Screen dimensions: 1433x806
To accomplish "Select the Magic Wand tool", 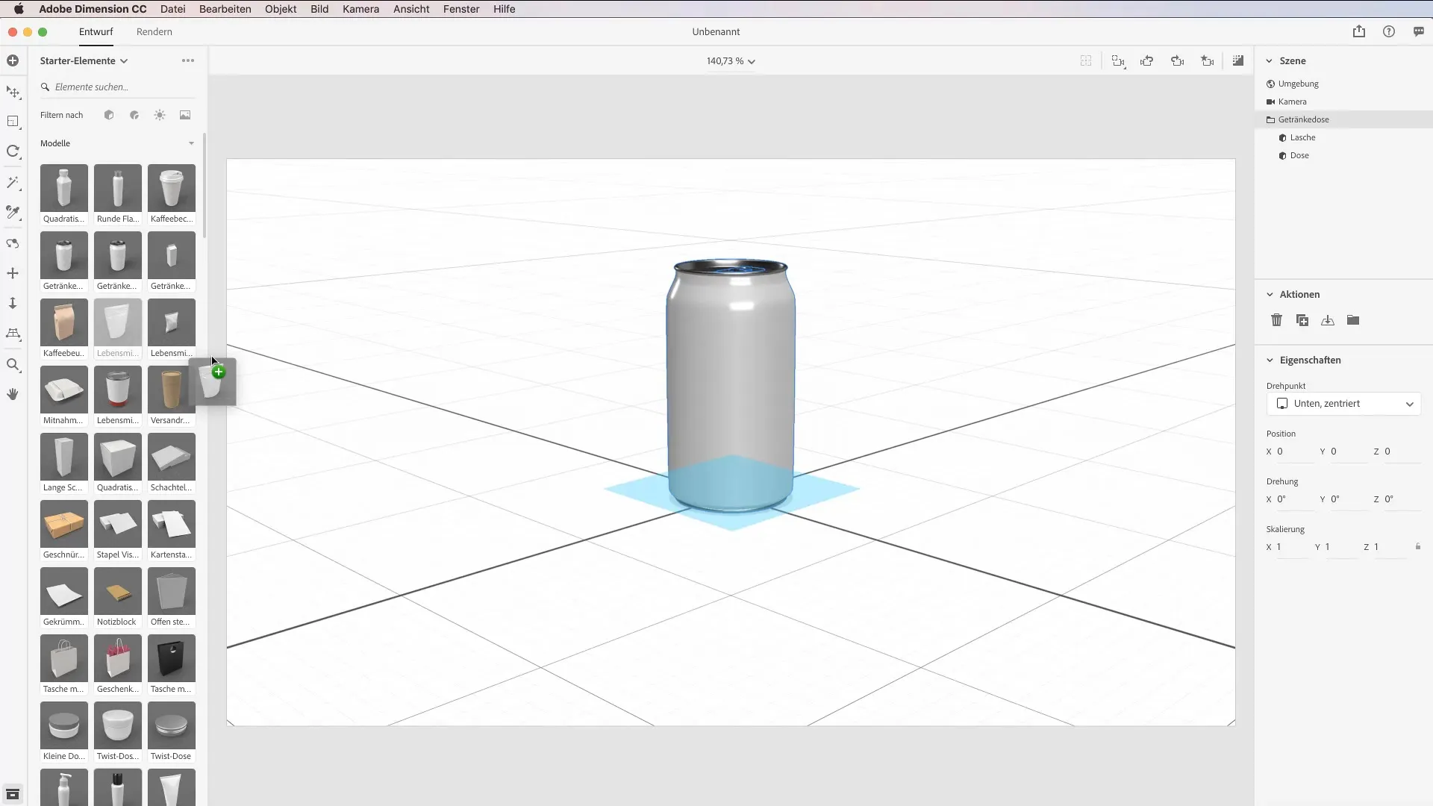I will (x=13, y=182).
